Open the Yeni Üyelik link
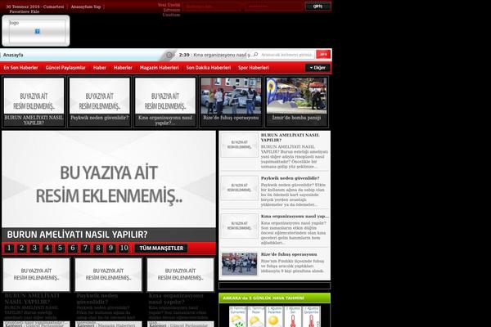 coord(169,5)
